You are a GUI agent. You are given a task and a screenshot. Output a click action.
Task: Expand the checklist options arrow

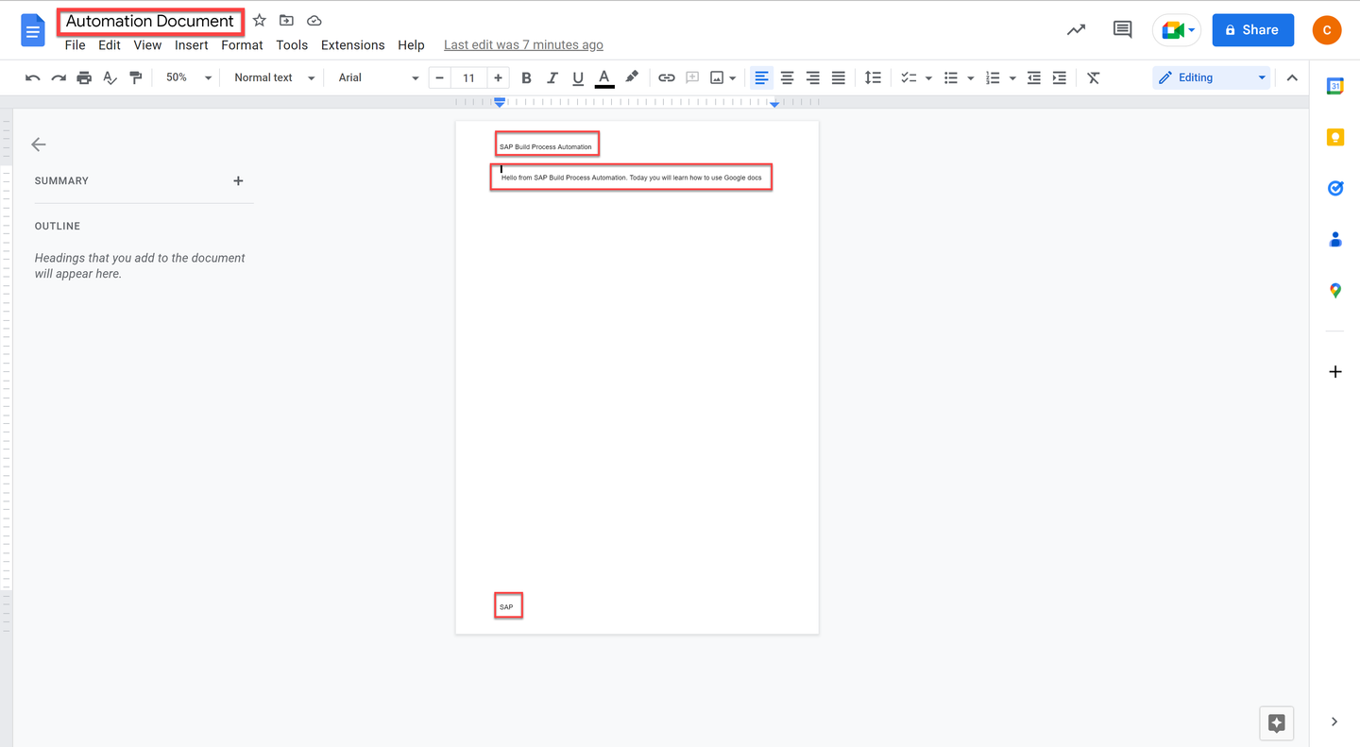(x=928, y=78)
